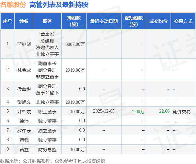The width and height of the screenshot is (196, 164).
Task: Click 侯蕪棋's 0.0 holding value
Action: 82,89
